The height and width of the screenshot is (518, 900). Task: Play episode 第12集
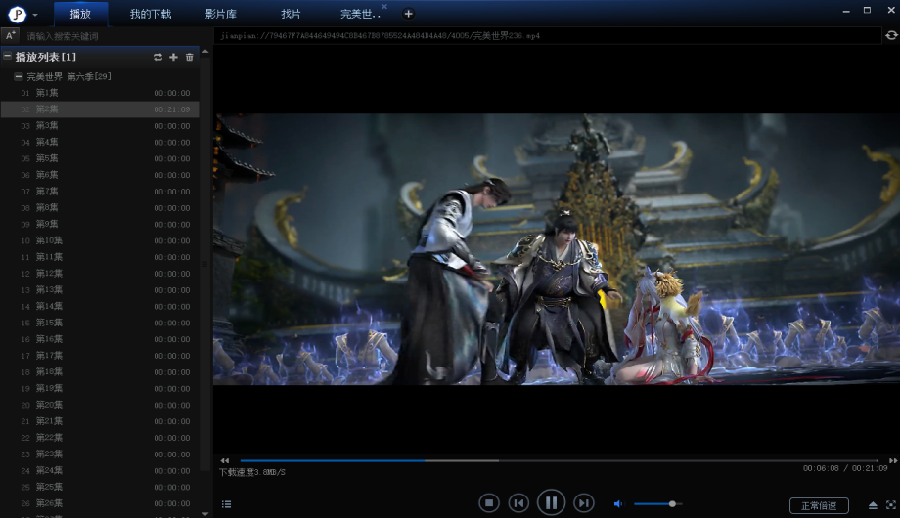pos(100,274)
